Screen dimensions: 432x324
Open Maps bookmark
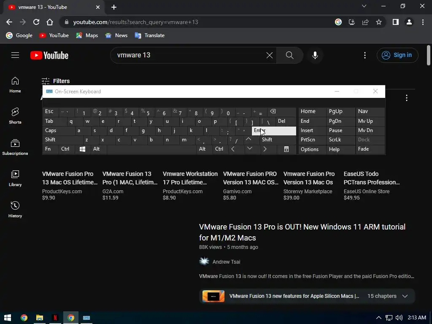(87, 35)
